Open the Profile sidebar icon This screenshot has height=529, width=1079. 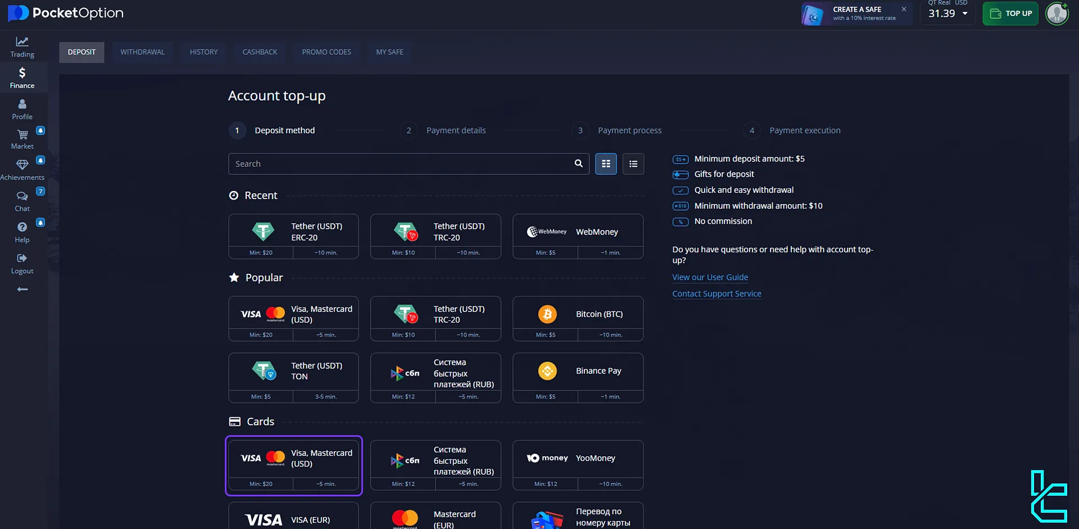tap(22, 104)
